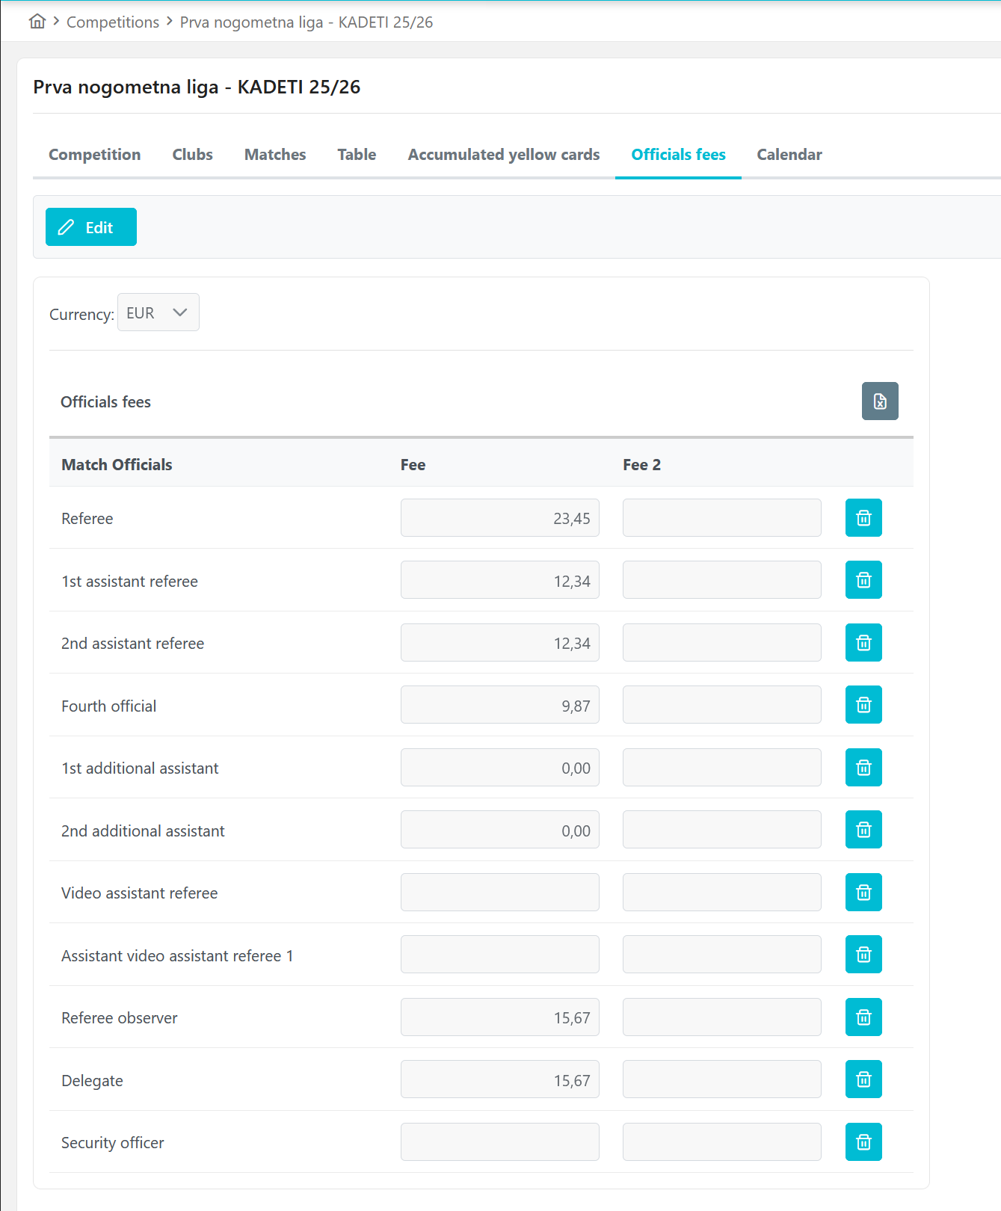Delete the 2nd additional assistant row
The height and width of the screenshot is (1211, 1001).
click(863, 830)
